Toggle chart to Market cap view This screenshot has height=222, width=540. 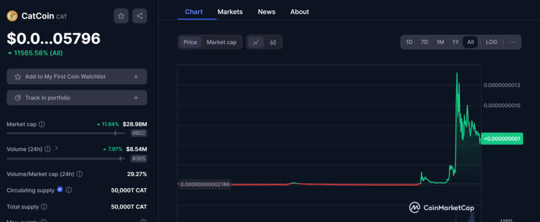pos(221,42)
